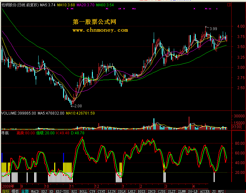Click the 2.08 low price marker
Screen dimensions: 246x193
coord(78,106)
